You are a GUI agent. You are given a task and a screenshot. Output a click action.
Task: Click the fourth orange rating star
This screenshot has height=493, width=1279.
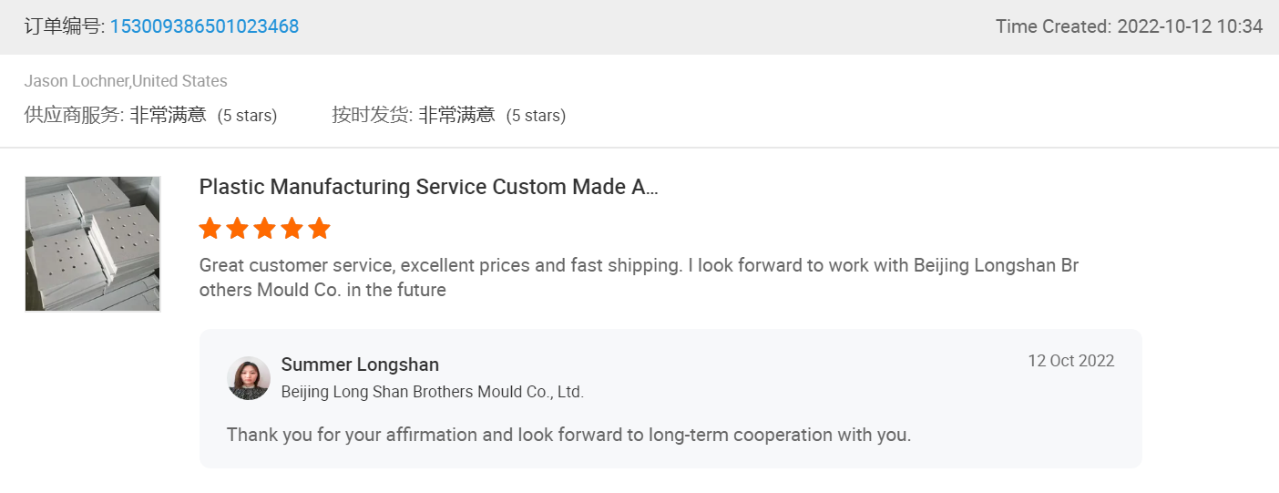tap(292, 228)
